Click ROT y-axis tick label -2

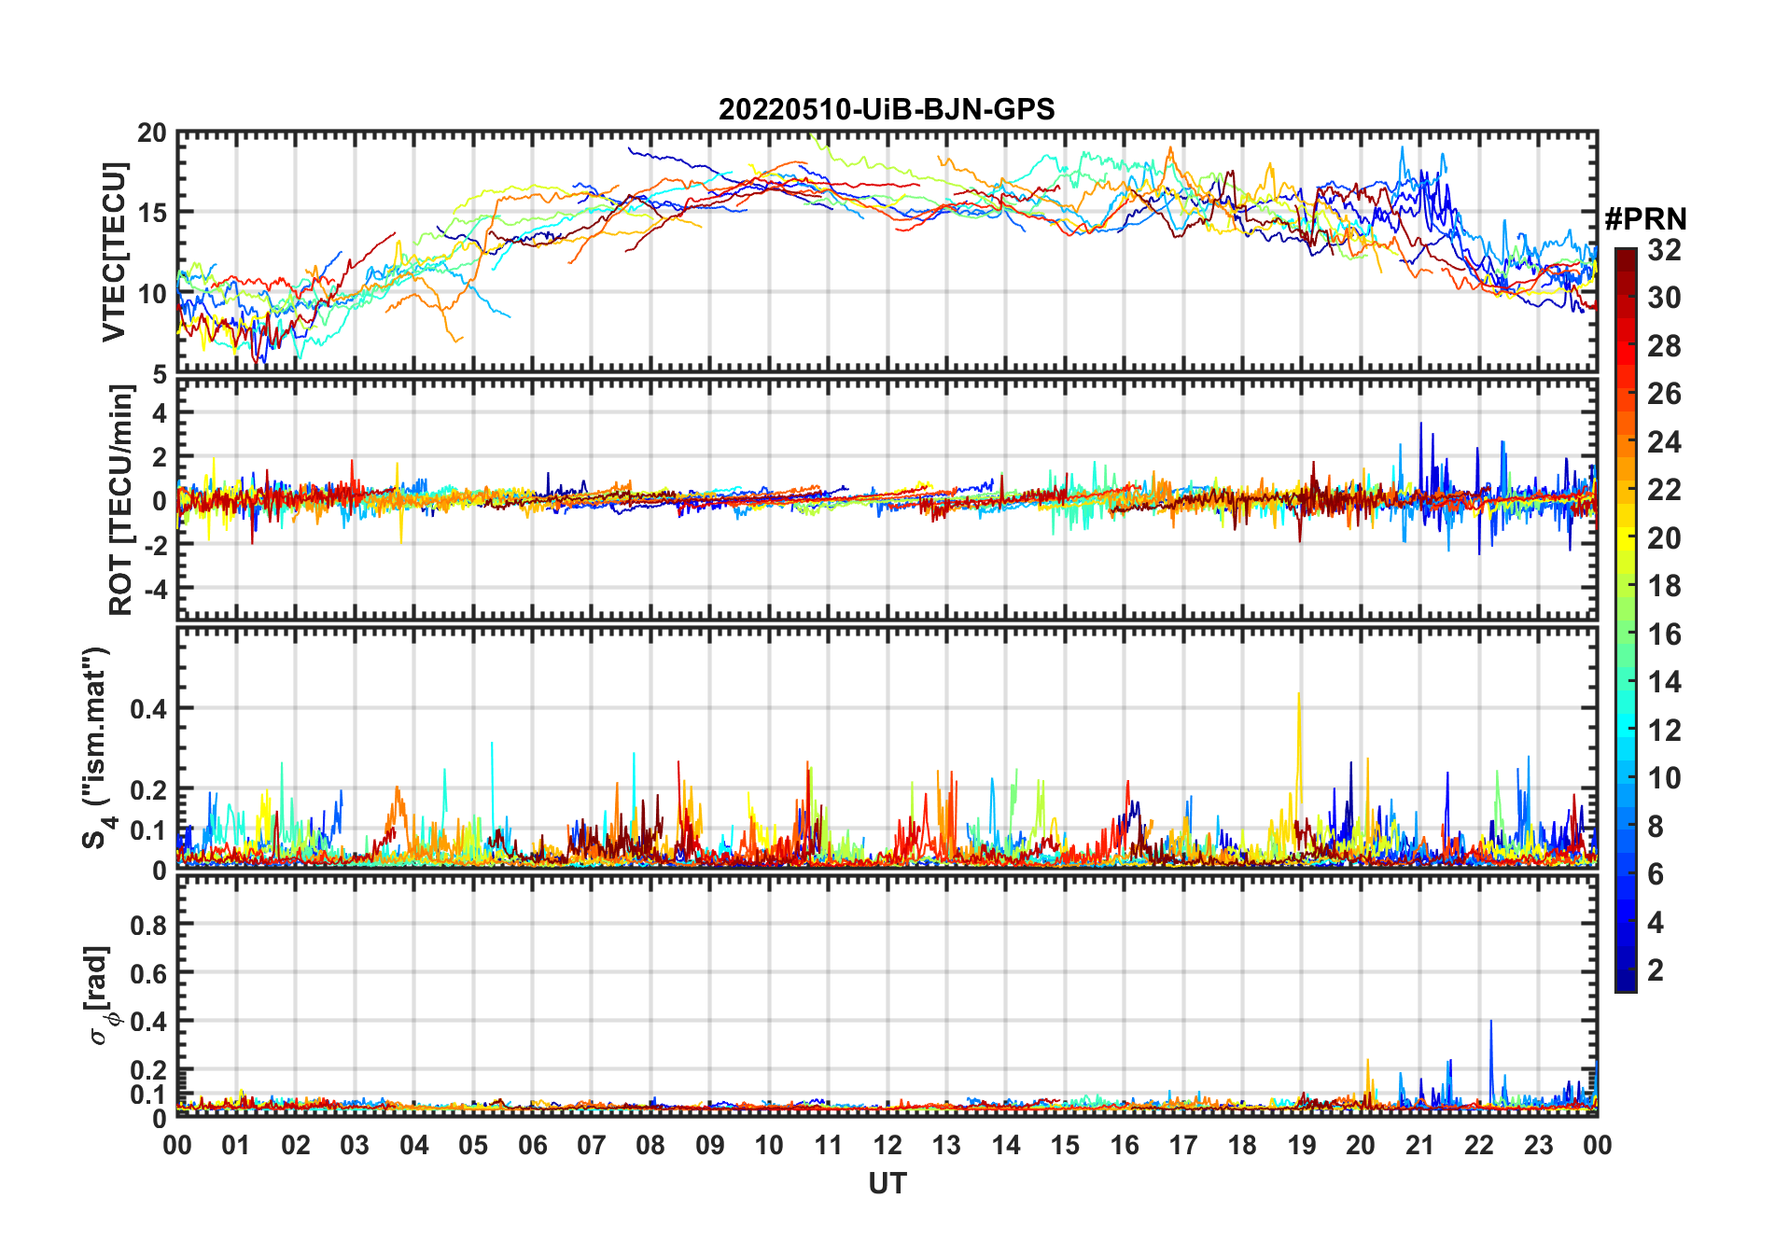pos(157,546)
